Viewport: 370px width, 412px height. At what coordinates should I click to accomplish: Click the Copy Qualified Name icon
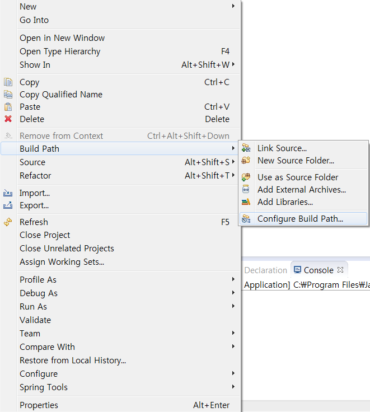pos(8,94)
